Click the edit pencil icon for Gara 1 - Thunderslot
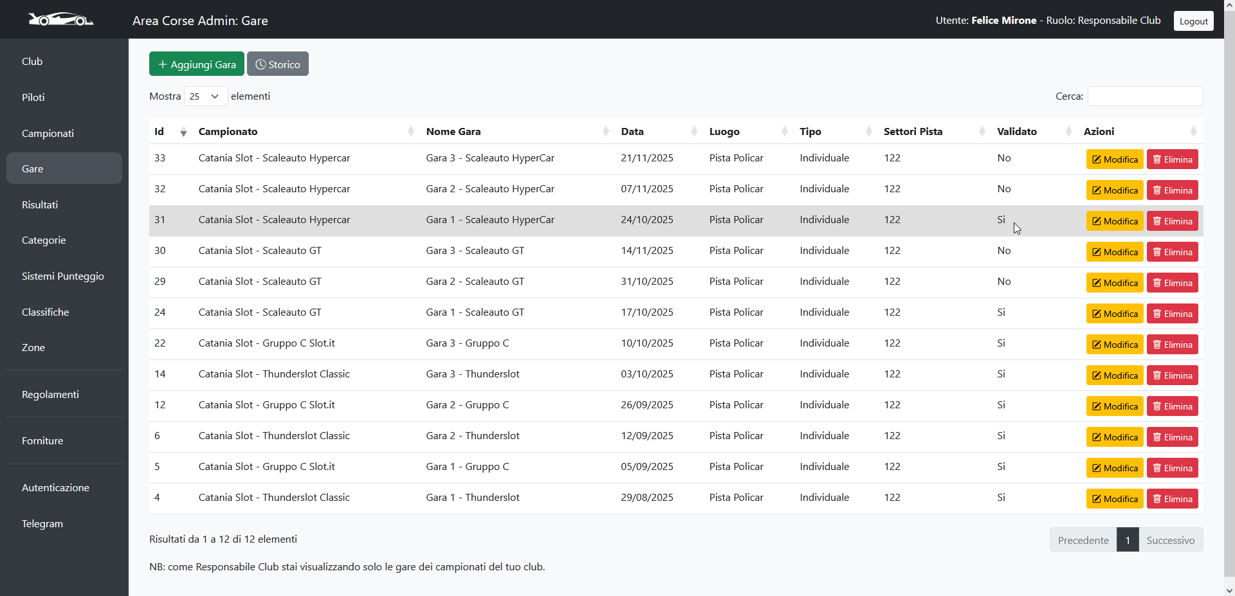The width and height of the screenshot is (1235, 596). [1096, 498]
